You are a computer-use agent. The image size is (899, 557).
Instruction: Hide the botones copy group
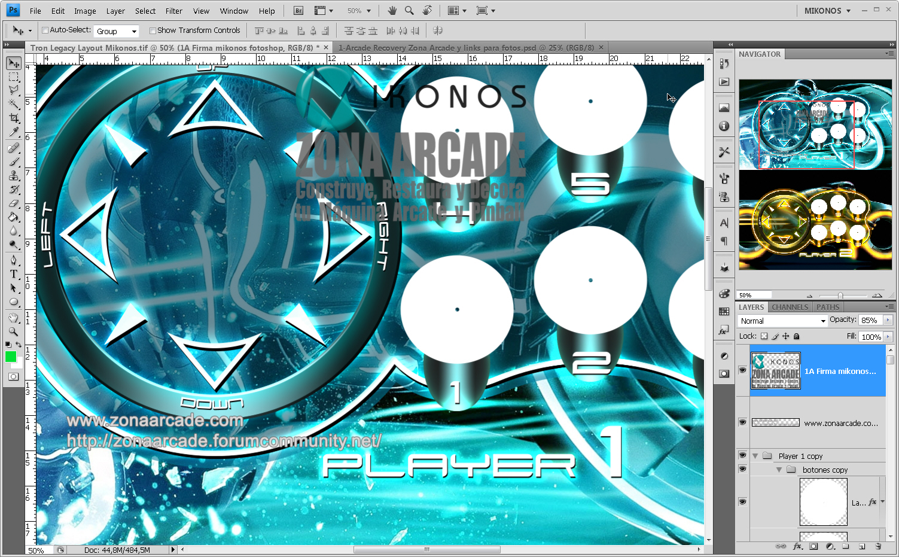(x=742, y=469)
